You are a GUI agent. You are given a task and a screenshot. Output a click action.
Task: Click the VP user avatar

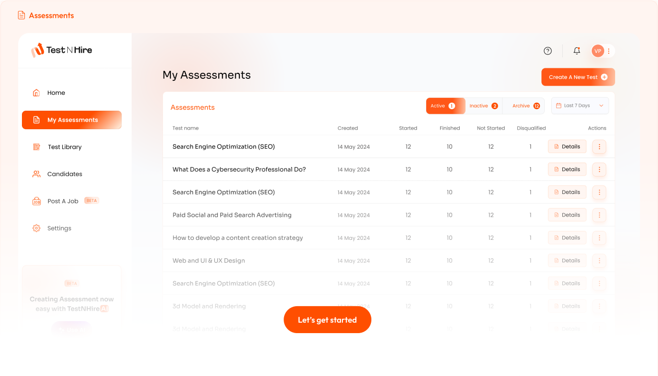597,51
